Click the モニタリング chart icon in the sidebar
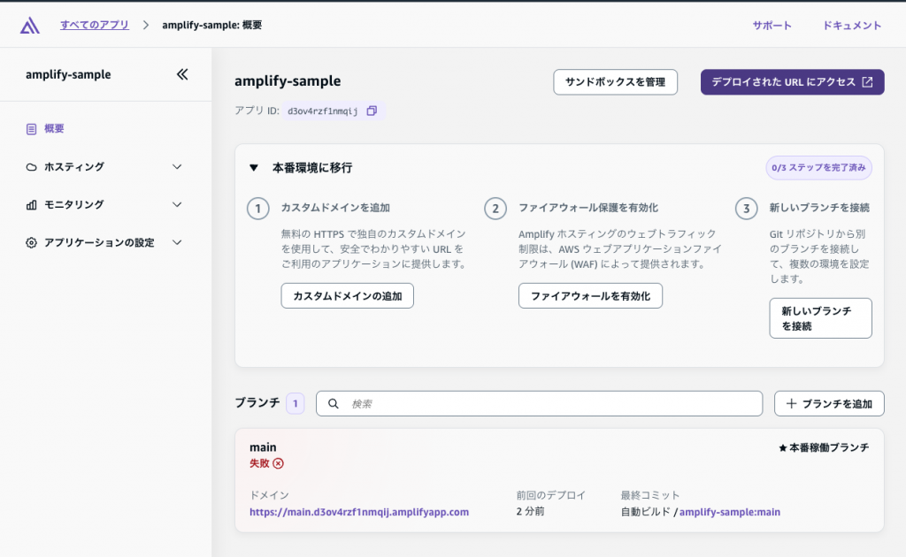 click(x=33, y=204)
